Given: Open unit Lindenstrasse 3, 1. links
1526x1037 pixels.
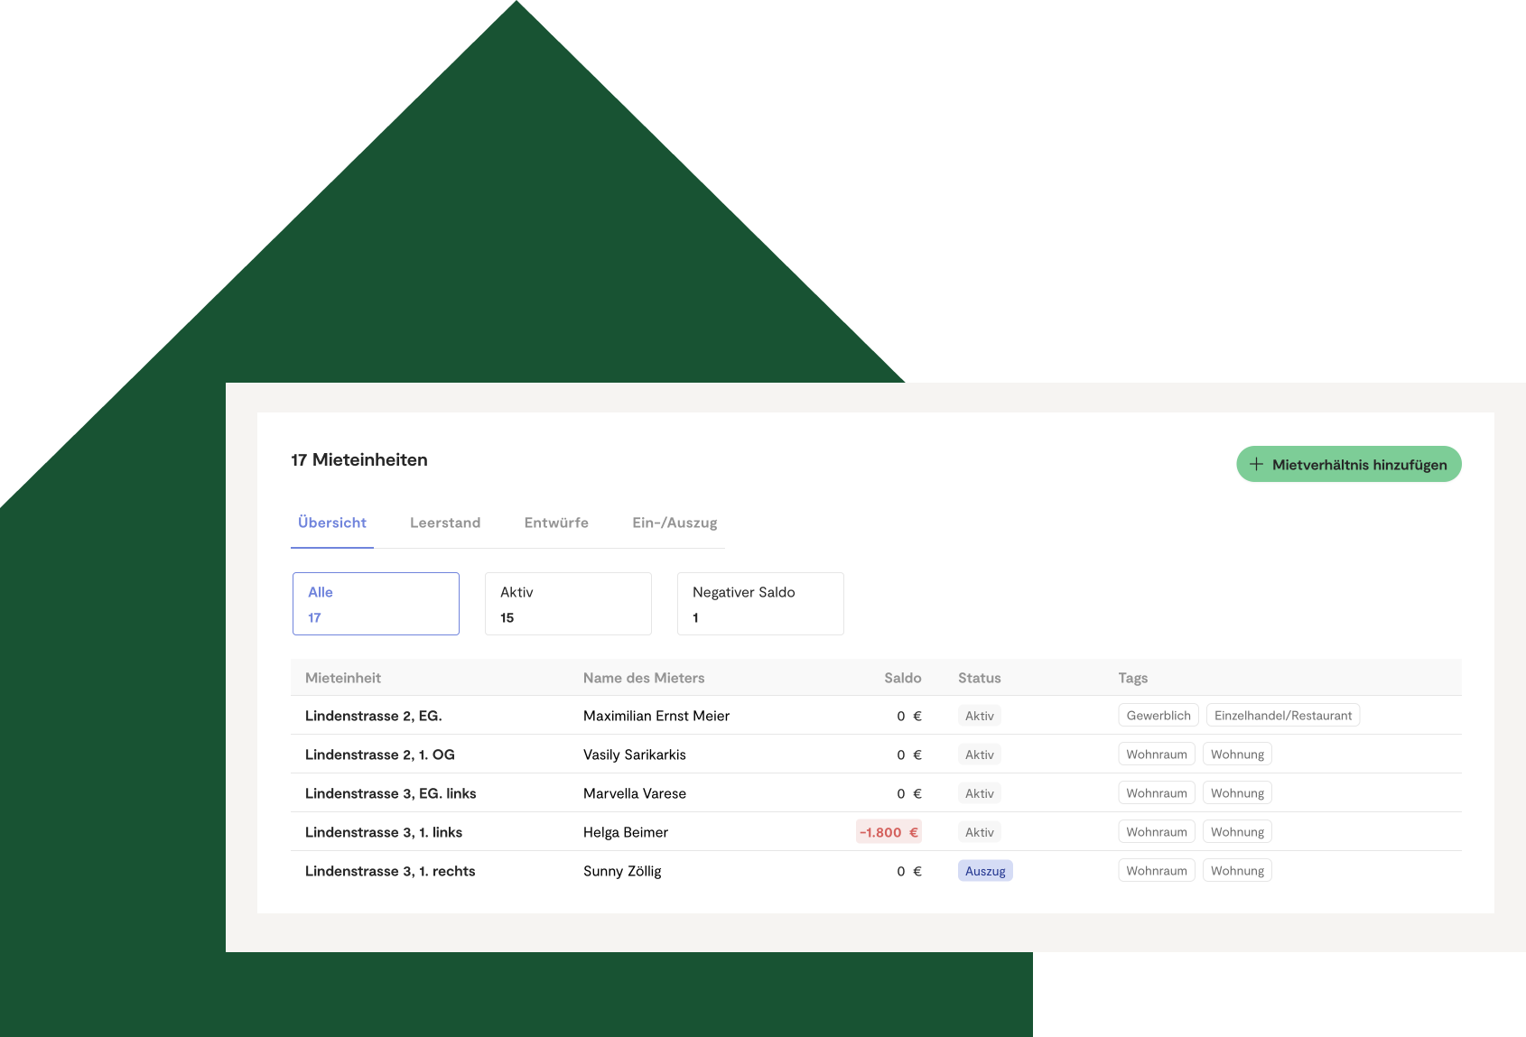Looking at the screenshot, I should click(384, 832).
